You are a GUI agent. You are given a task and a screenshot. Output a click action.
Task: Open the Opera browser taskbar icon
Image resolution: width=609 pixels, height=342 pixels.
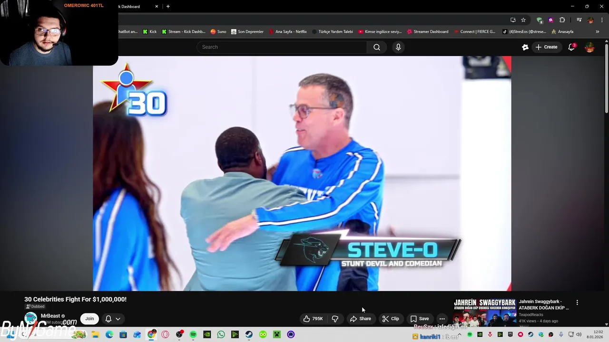(x=165, y=334)
